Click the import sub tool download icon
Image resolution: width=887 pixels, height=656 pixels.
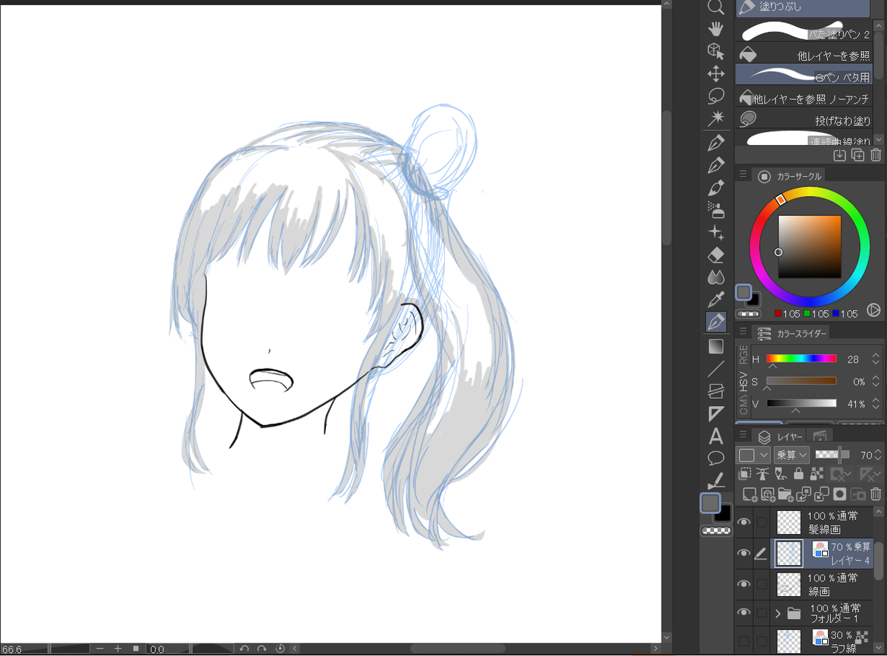coord(839,155)
